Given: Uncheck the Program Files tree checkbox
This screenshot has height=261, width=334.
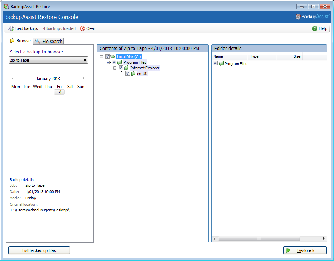Looking at the screenshot, I should click(x=114, y=62).
